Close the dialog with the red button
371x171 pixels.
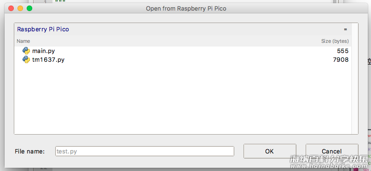[11, 8]
